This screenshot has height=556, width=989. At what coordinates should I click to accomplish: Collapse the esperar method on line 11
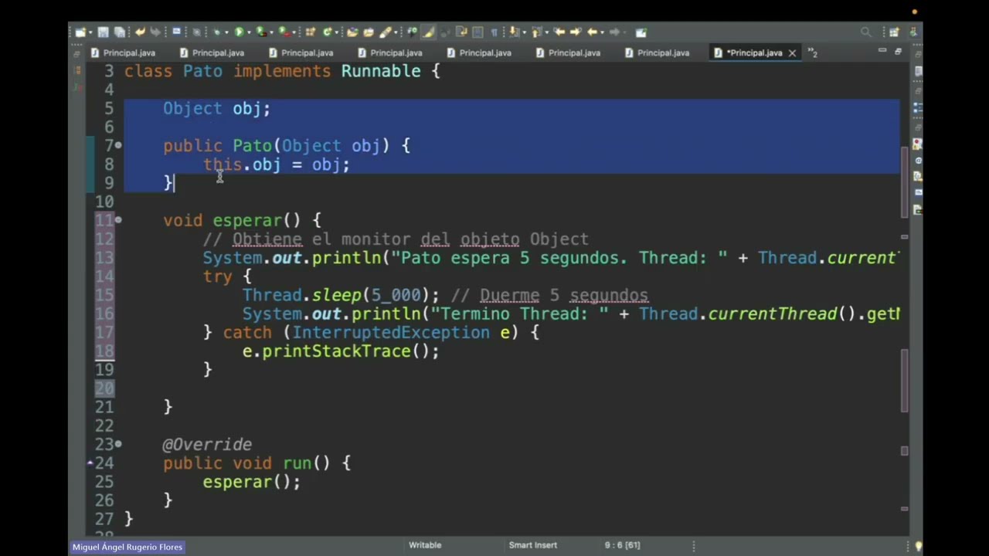pos(118,220)
